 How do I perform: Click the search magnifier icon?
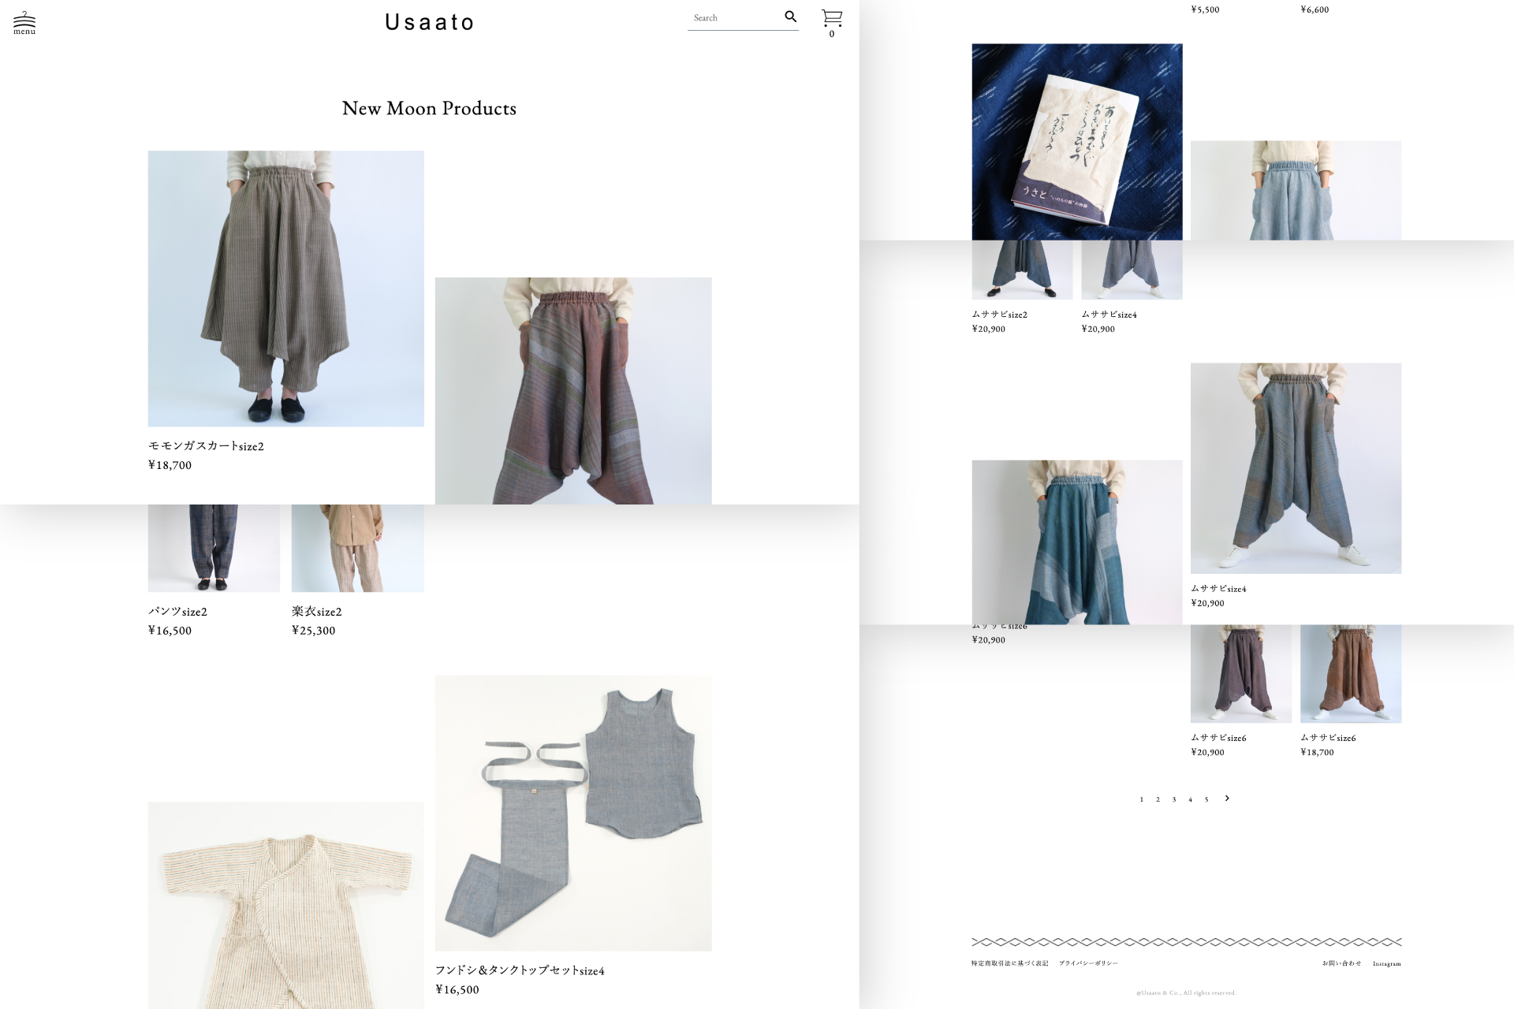pos(789,16)
